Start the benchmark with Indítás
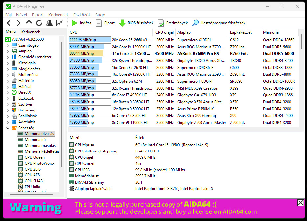Screen dimensions: 307x221 (82, 23)
